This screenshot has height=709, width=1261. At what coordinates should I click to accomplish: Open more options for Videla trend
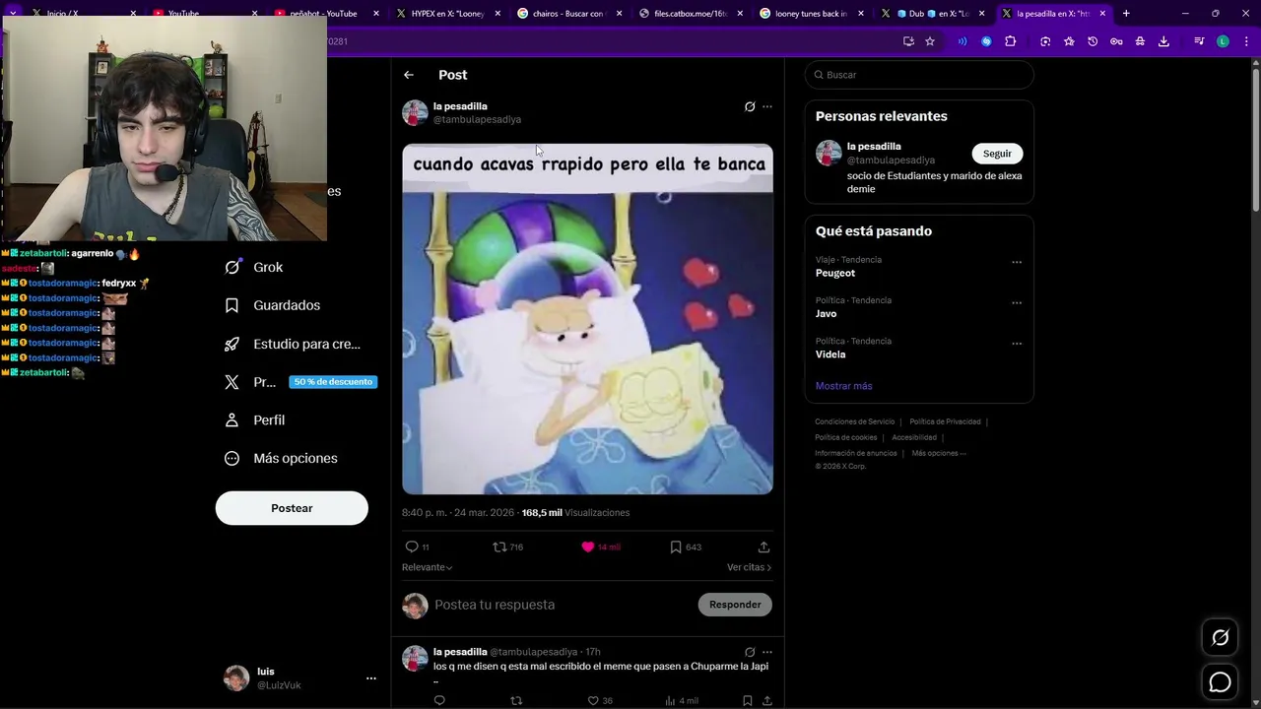point(1017,344)
